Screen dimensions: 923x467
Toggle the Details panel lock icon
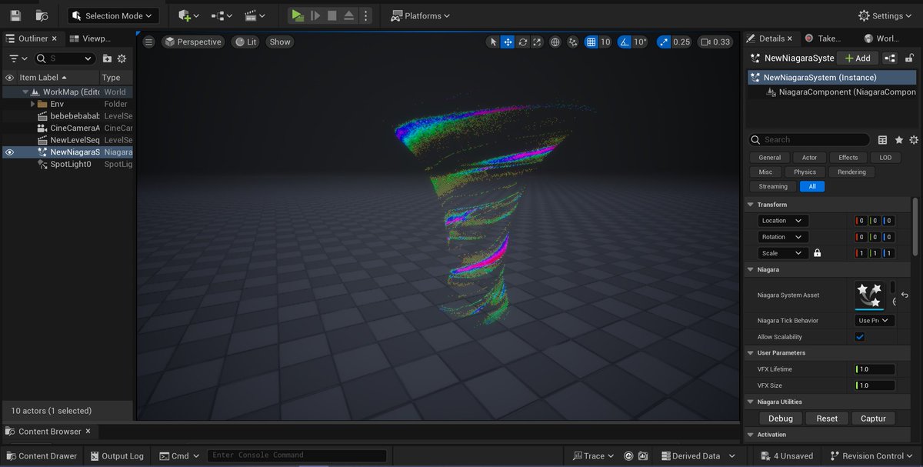[910, 58]
